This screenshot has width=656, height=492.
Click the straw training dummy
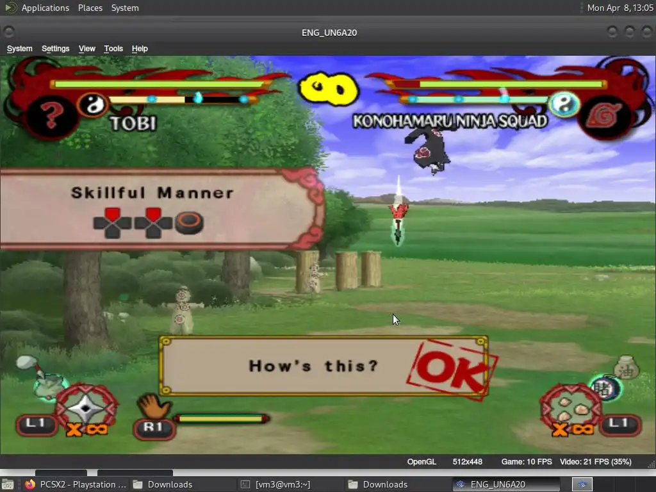(x=183, y=309)
